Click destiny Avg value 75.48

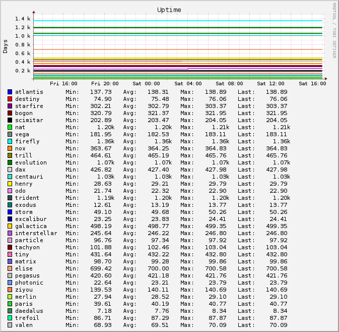[160, 99]
